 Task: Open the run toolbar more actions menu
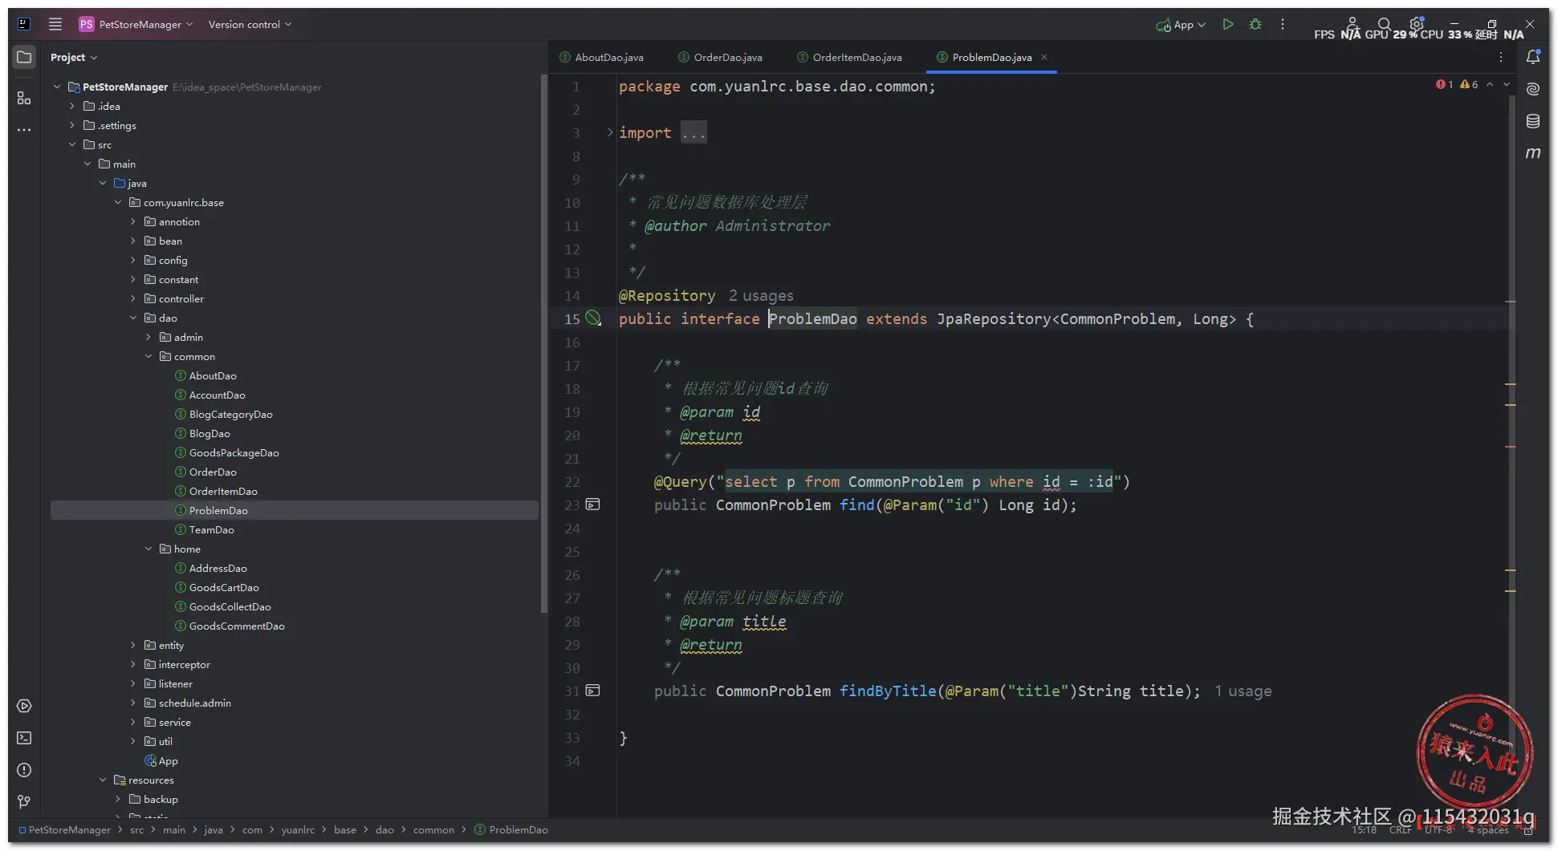tap(1283, 24)
